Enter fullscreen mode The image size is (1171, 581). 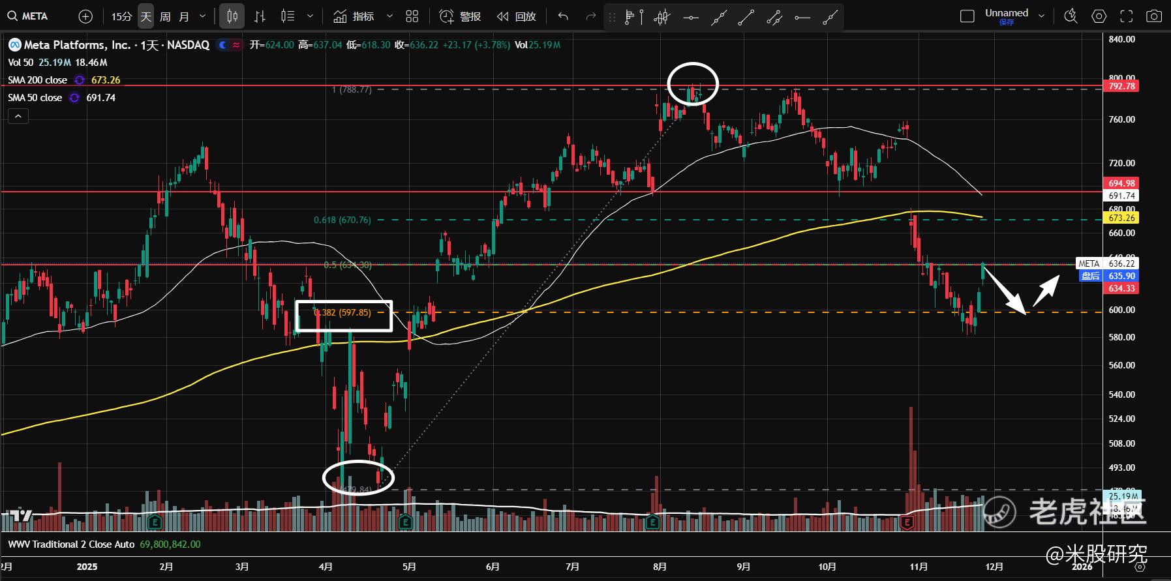tap(1127, 16)
